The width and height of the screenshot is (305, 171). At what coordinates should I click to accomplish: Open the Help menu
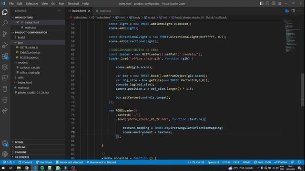[x=85, y=3]
